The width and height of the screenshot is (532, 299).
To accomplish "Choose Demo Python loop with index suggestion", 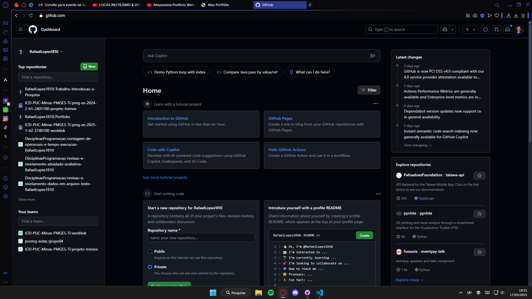I will point(176,72).
